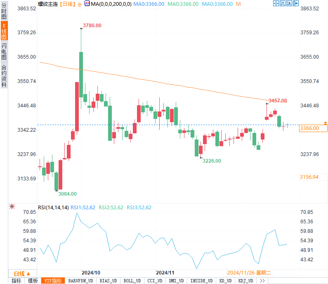
Task: Switch to 闪电图 view
Action: 4,52
